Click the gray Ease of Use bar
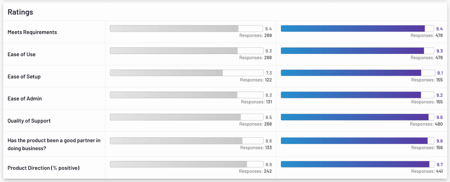The height and width of the screenshot is (182, 450). tap(186, 51)
